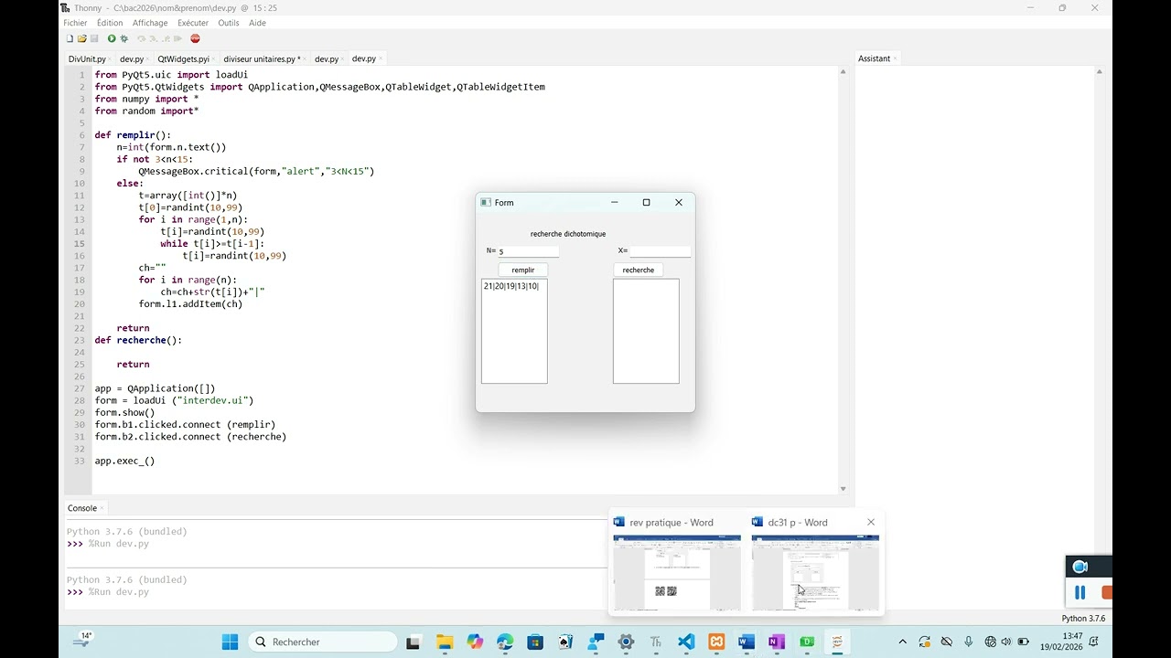The height and width of the screenshot is (658, 1171).
Task: Click editor scrollbar up arrow
Action: tap(843, 71)
